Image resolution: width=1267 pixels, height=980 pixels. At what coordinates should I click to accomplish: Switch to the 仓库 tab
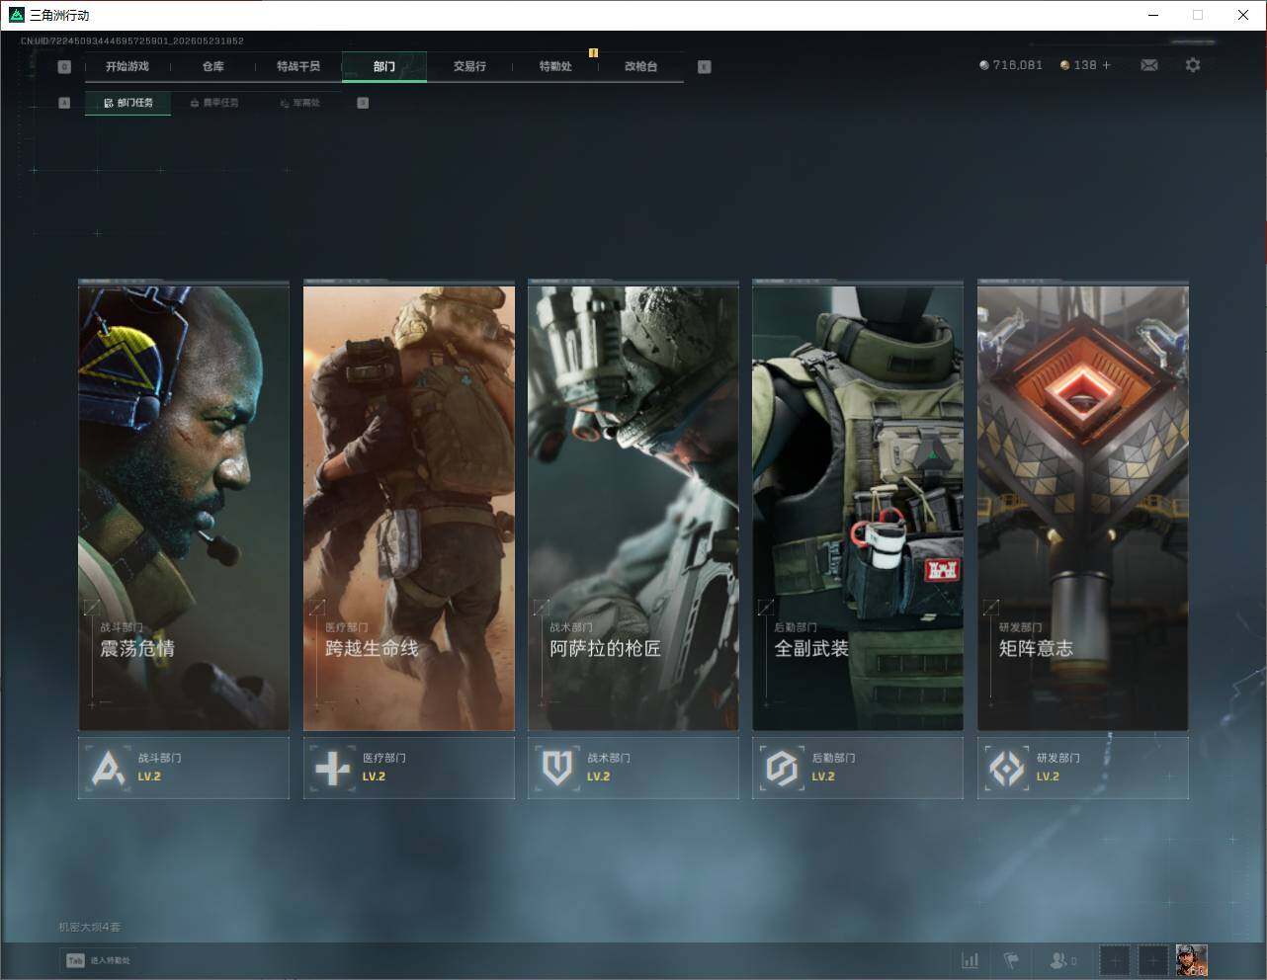point(212,66)
